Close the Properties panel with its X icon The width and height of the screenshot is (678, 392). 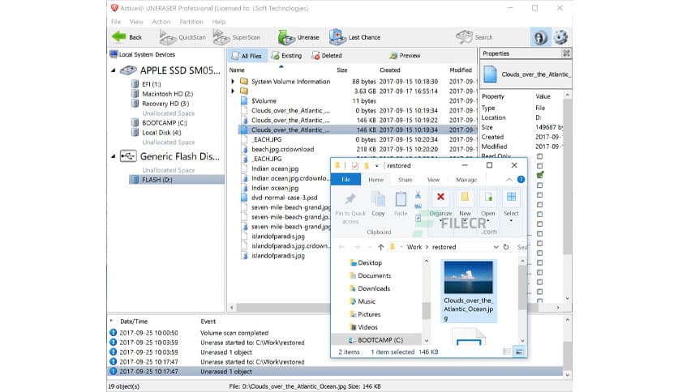pos(566,53)
